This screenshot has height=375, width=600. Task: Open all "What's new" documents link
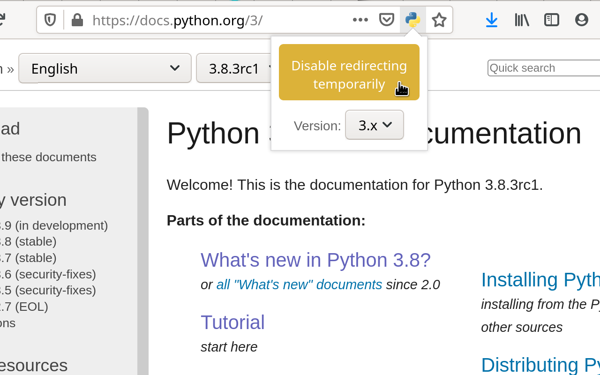299,285
